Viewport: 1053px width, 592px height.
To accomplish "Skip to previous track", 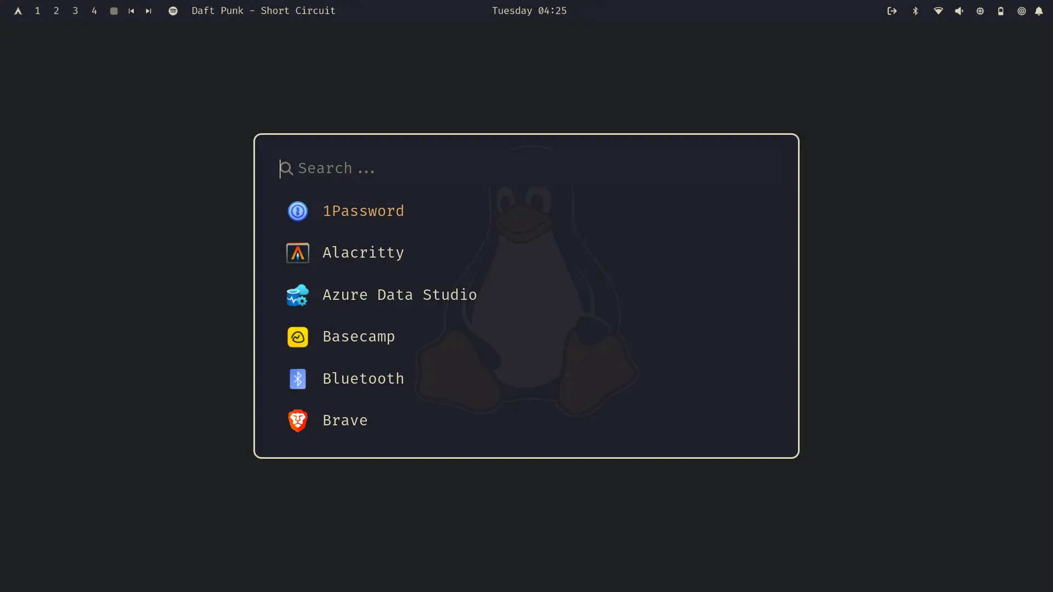I will [131, 11].
